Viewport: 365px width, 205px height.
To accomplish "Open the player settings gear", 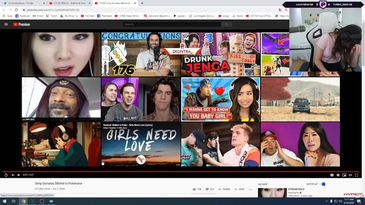I will [x=338, y=175].
